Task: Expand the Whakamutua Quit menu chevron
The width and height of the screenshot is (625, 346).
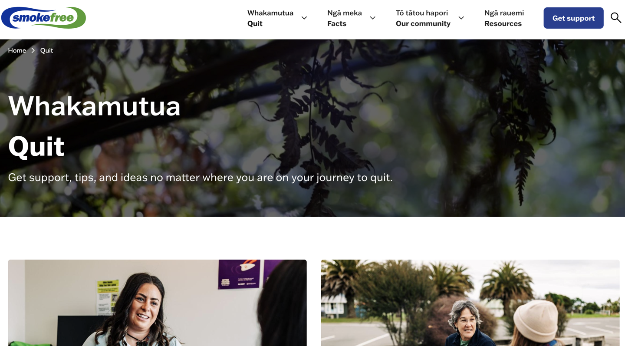Action: pos(304,18)
